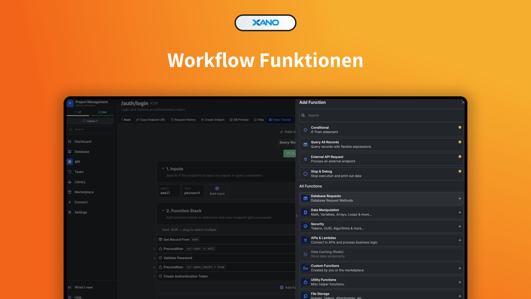Open the What's new megaphone icon

70,287
